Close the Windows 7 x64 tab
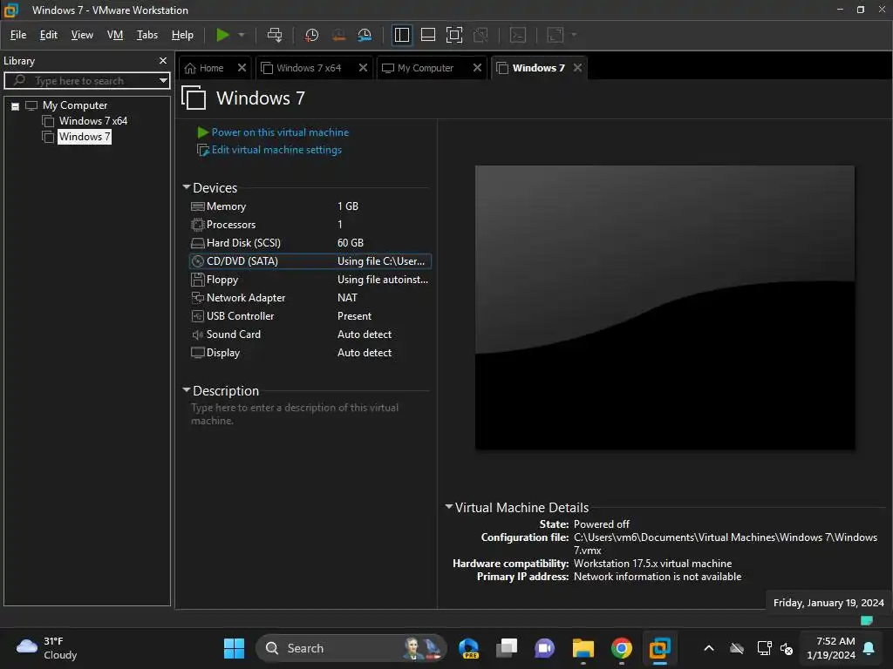This screenshot has height=669, width=893. (x=363, y=68)
